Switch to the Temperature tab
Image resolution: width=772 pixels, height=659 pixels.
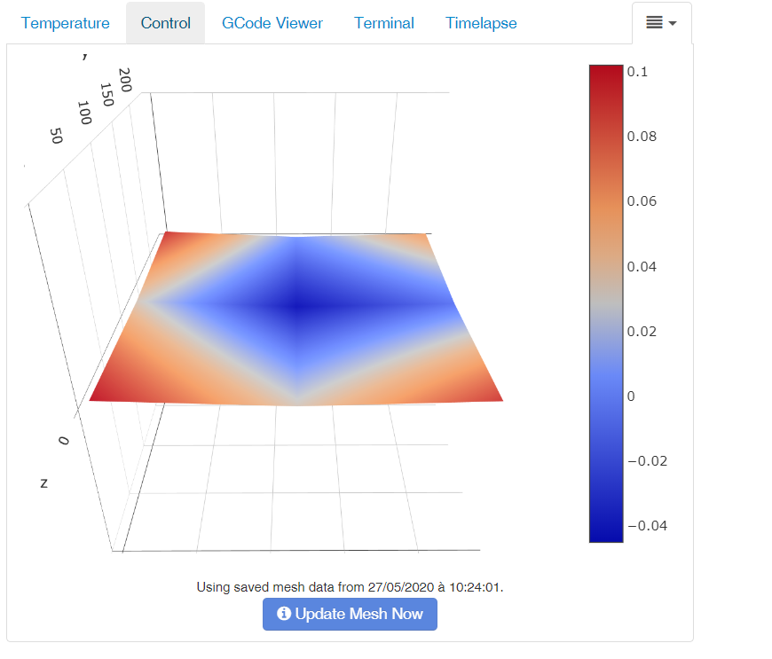point(65,23)
